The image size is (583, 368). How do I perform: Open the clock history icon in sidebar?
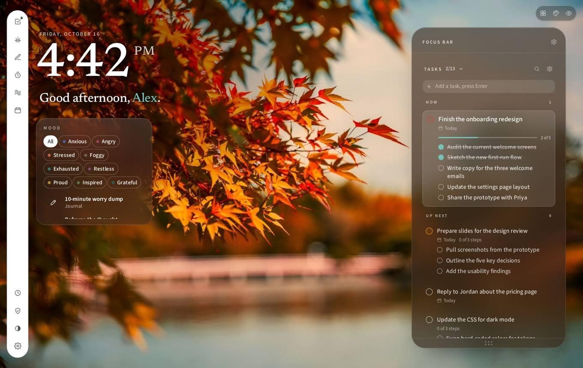[18, 293]
